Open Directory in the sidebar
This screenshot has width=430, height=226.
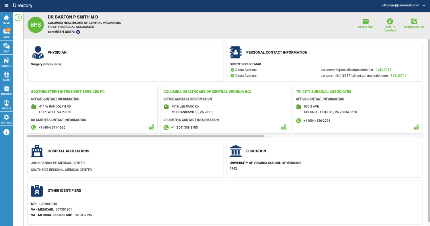[x=6, y=91]
